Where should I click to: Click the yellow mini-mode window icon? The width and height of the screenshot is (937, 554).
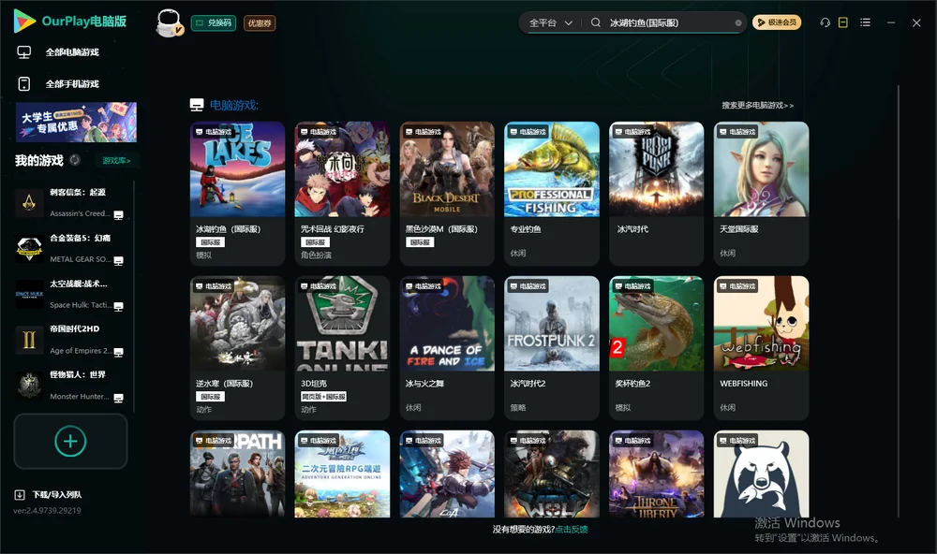tap(843, 22)
